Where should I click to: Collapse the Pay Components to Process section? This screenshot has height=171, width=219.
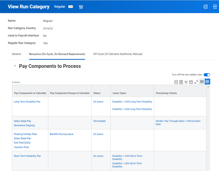coord(15,66)
